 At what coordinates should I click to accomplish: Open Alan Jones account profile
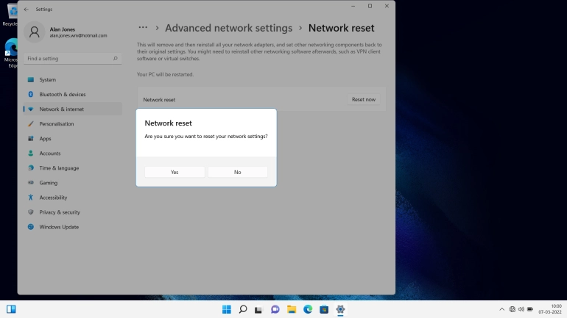pyautogui.click(x=67, y=32)
